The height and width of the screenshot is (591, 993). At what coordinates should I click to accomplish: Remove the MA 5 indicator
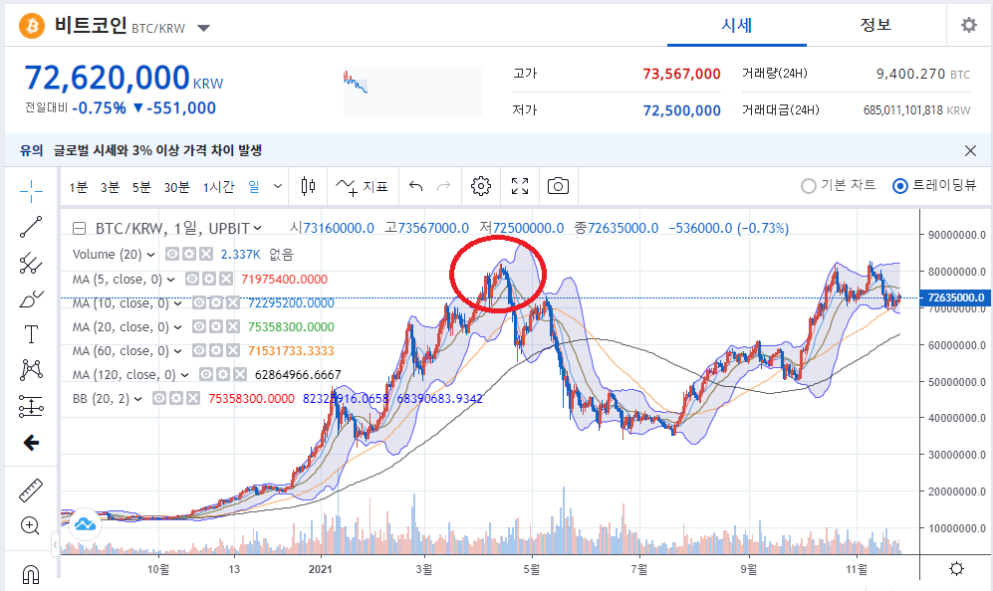click(x=226, y=279)
